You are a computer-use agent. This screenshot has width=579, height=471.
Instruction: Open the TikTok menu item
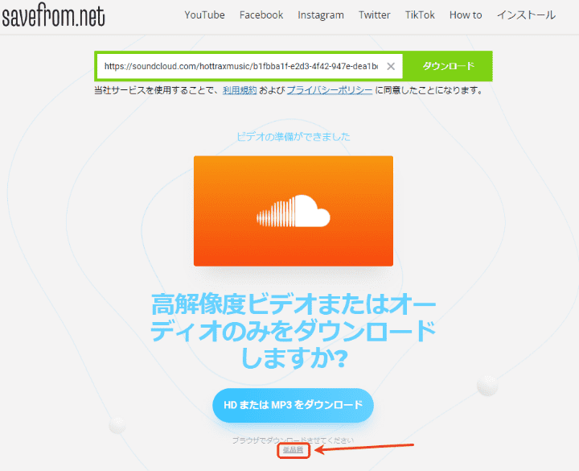(420, 15)
